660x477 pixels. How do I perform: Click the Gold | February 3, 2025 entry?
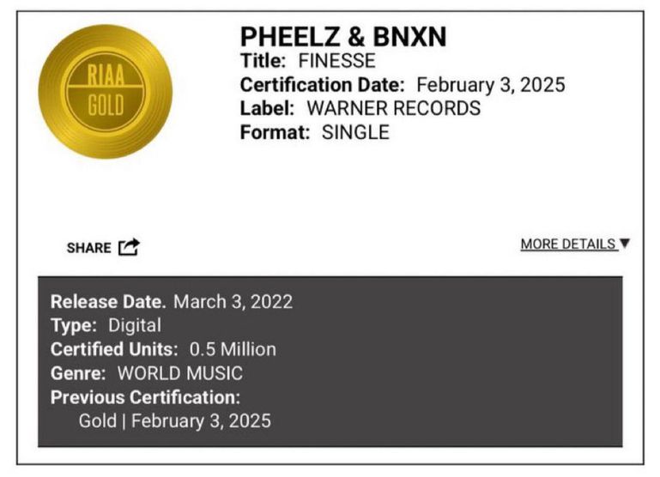pyautogui.click(x=174, y=421)
